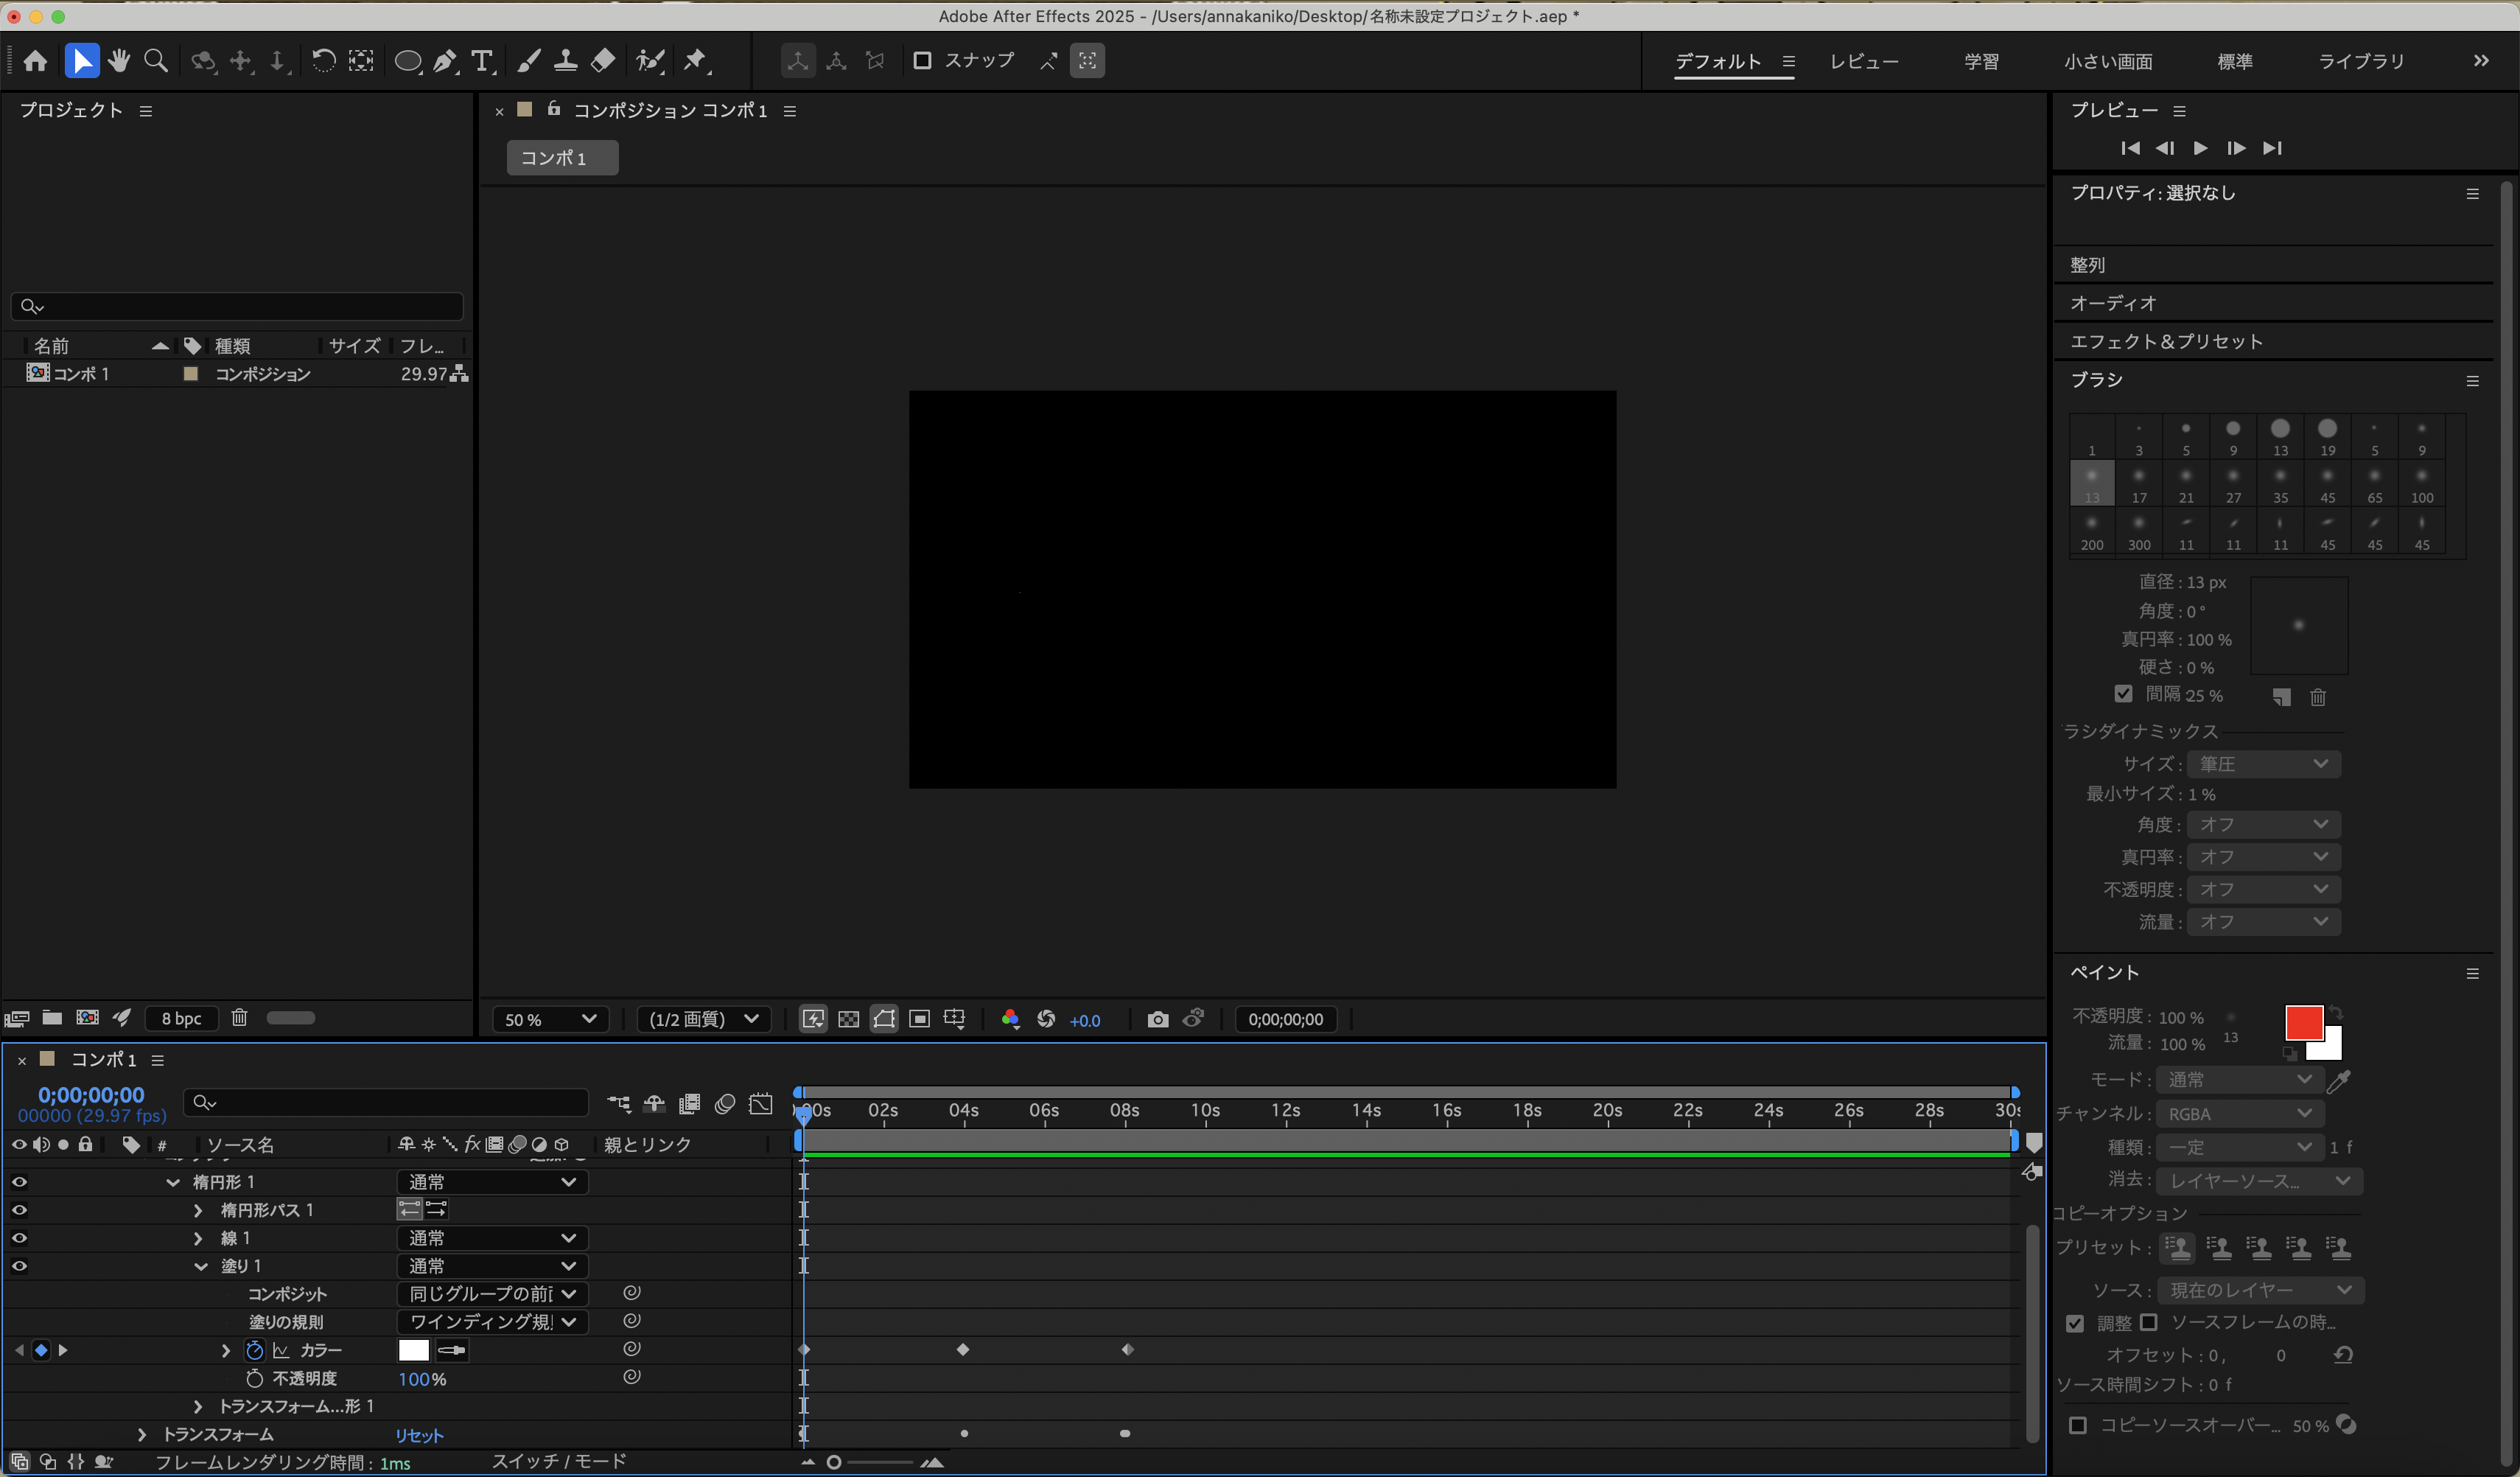Select the Pen tool

(x=446, y=61)
